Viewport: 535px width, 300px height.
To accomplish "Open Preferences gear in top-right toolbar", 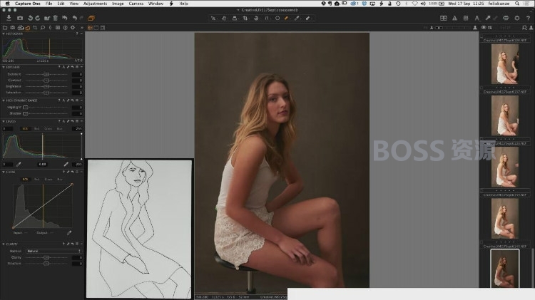I will (x=517, y=18).
